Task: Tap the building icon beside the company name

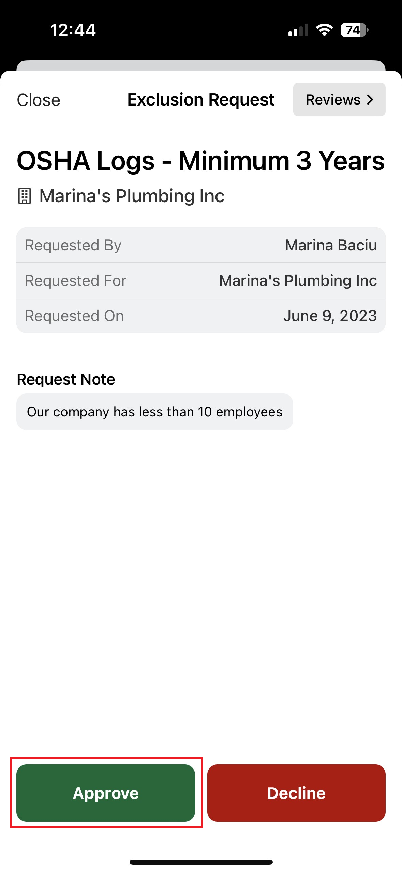Action: click(x=24, y=196)
